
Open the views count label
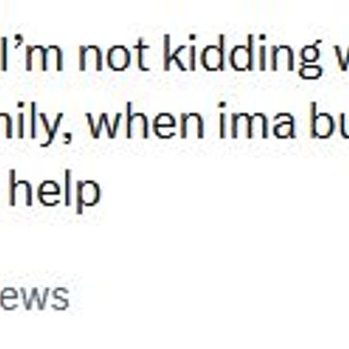pos(34,298)
